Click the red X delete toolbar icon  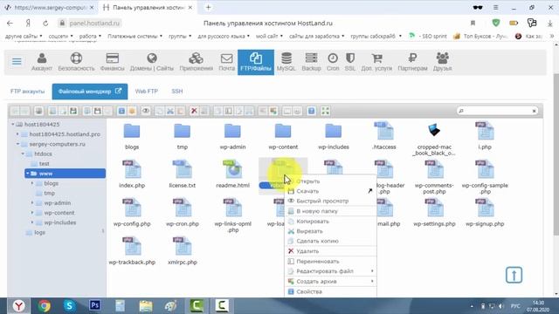click(194, 111)
